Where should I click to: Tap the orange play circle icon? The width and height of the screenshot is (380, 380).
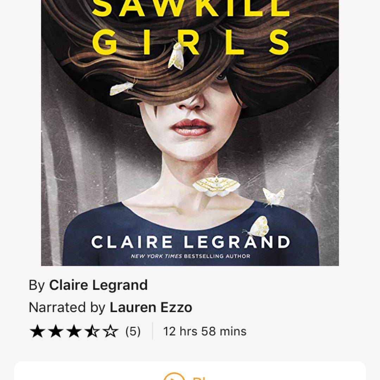pyautogui.click(x=174, y=376)
